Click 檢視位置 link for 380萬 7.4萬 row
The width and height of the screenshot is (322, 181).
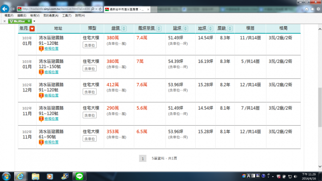pyautogui.click(x=51, y=49)
